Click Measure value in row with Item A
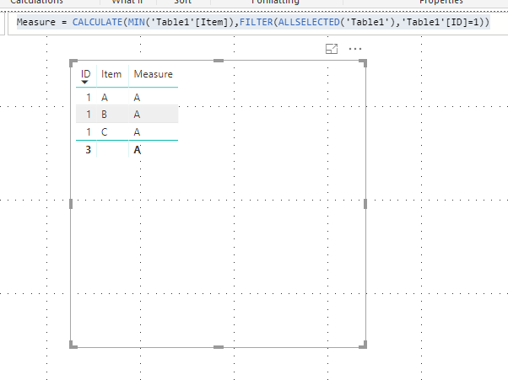This screenshot has width=508, height=380. [137, 98]
